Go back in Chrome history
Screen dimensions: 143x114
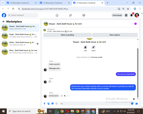(x=3, y=9)
